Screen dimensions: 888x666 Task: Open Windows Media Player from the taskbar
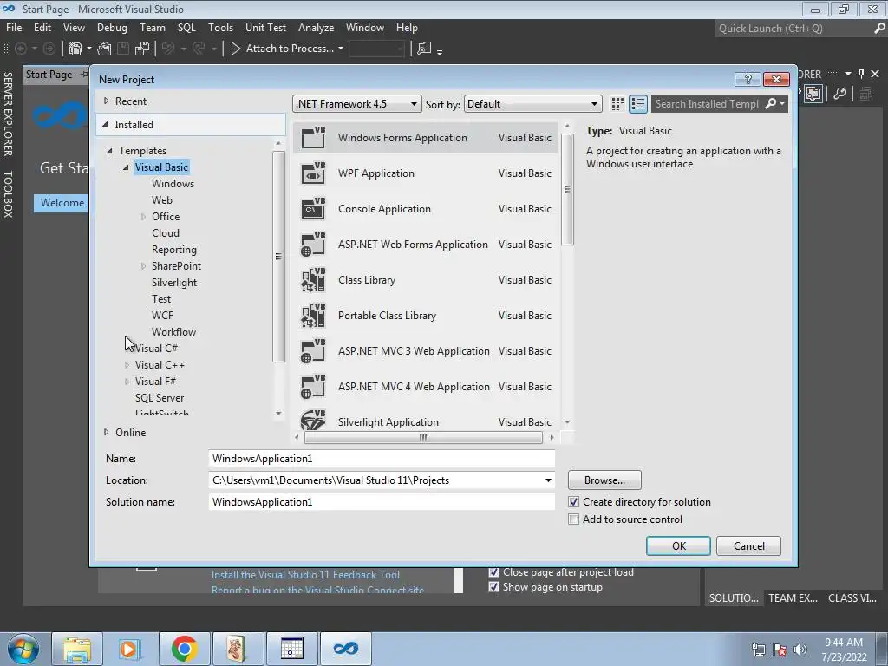[128, 649]
